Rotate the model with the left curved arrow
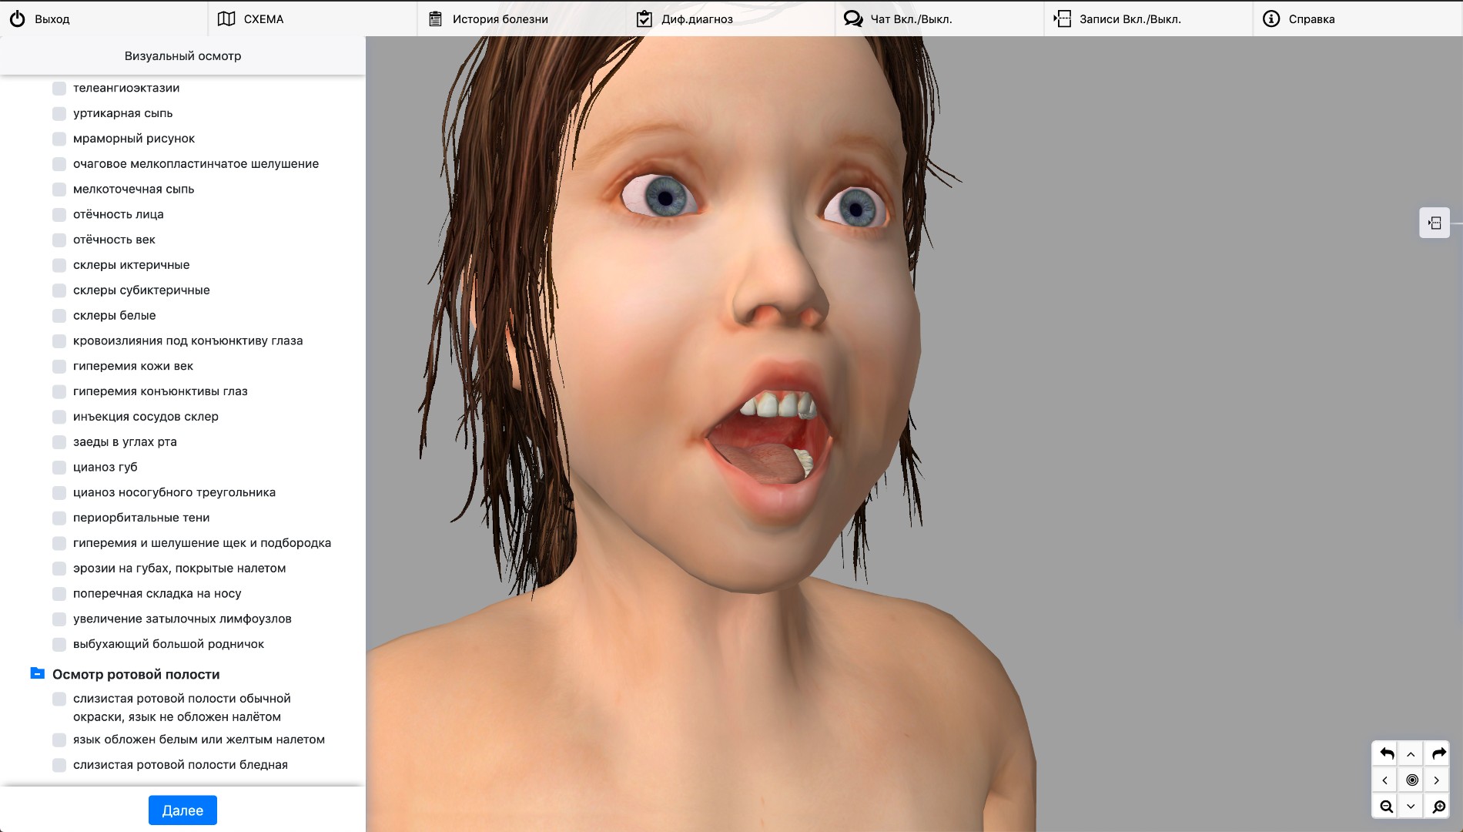The height and width of the screenshot is (832, 1463). [1386, 753]
